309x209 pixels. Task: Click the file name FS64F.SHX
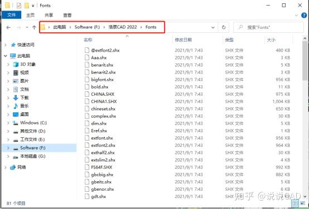(102, 167)
